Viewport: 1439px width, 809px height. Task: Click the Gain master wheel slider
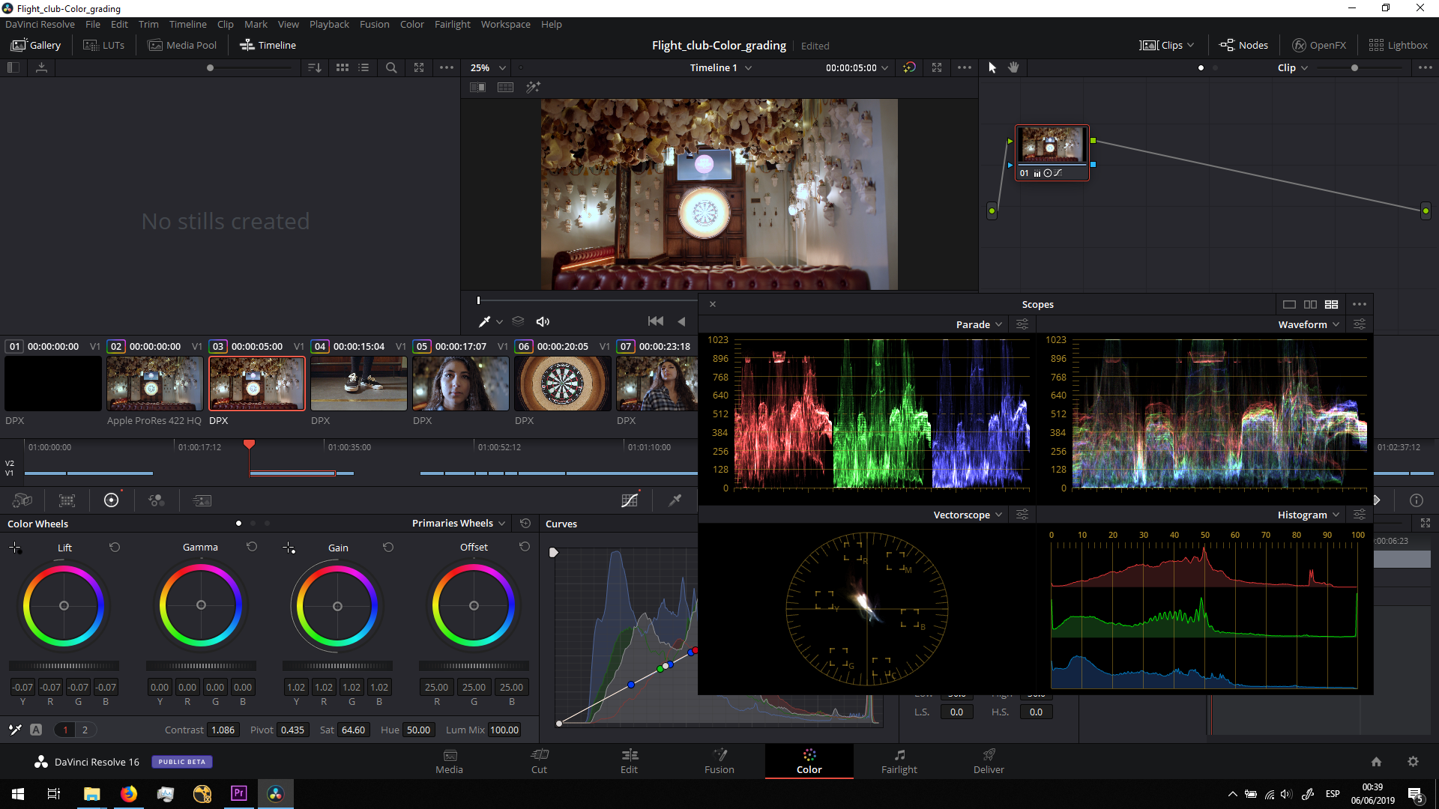tap(337, 666)
